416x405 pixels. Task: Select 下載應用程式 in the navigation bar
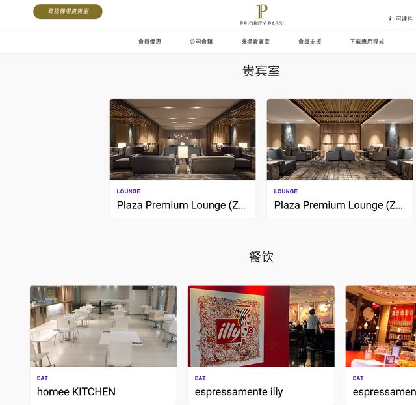point(367,42)
